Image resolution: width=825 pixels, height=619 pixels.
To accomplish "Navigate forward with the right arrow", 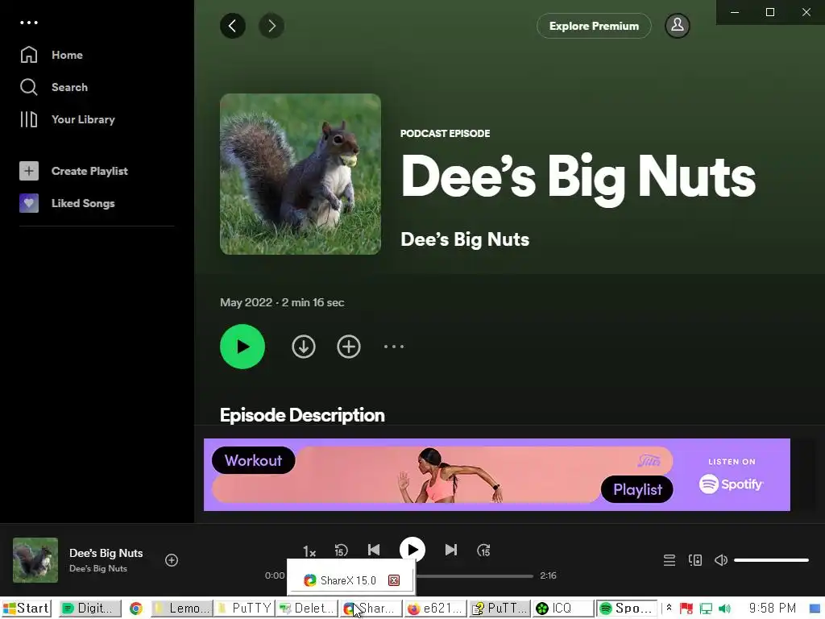I will coord(272,26).
